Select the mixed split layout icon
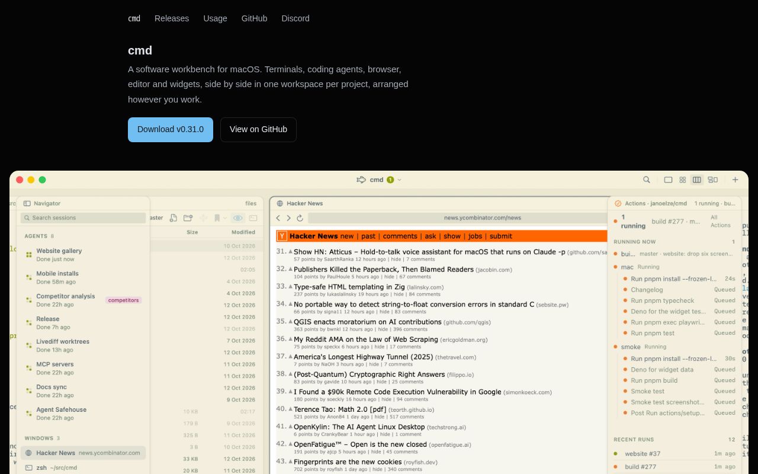Viewport: 758px width, 474px height. [712, 180]
